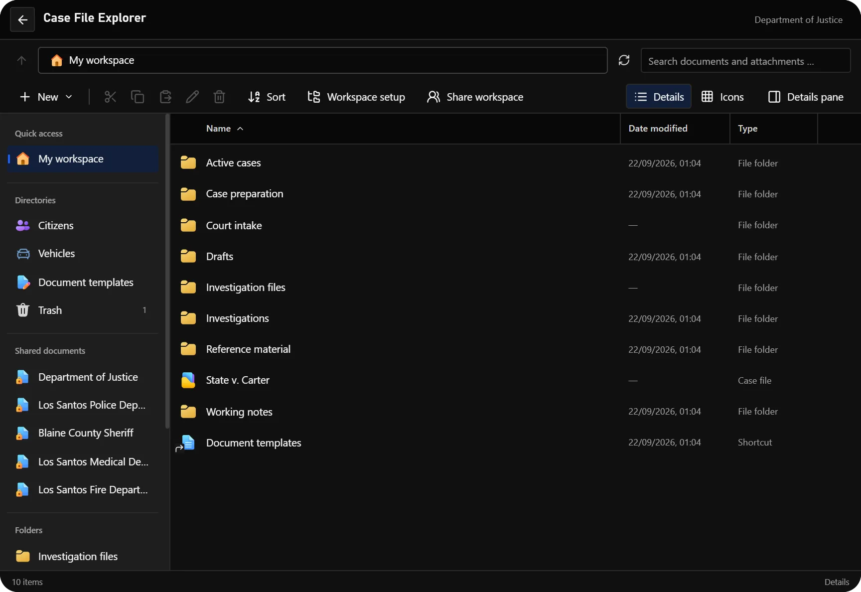The image size is (861, 592).
Task: Click Shortcut type cell
Action: (x=755, y=443)
